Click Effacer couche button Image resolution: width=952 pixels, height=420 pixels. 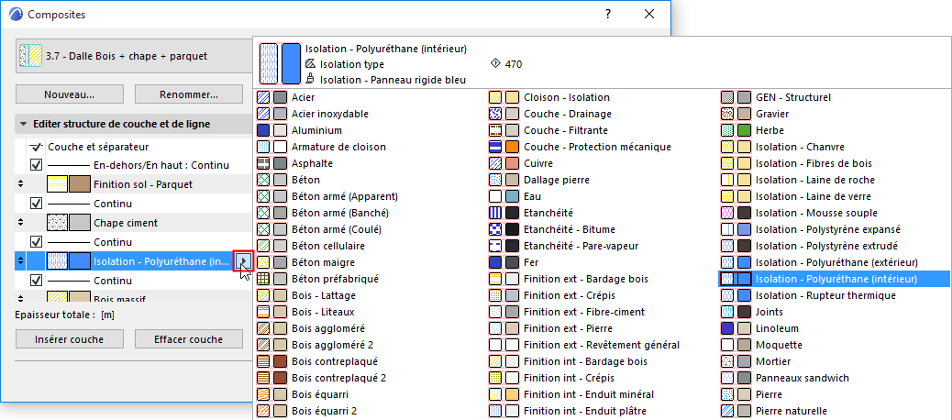click(189, 339)
